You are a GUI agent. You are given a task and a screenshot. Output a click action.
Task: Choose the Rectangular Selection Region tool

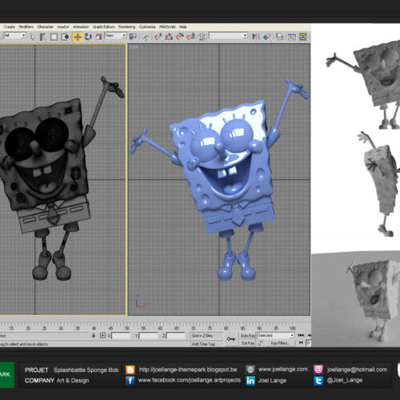click(54, 37)
